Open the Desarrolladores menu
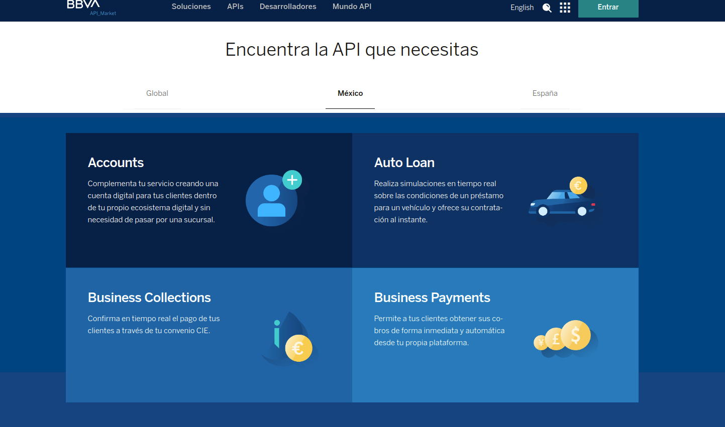The width and height of the screenshot is (725, 427). 288,7
